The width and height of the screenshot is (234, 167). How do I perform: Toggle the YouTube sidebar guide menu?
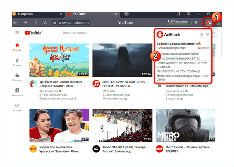coord(17,33)
